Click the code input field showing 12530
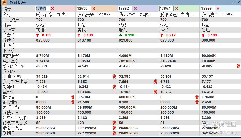 [x=84, y=9]
